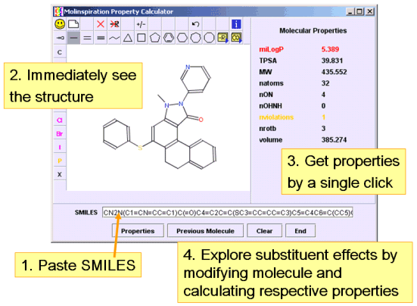This screenshot has height=306, width=417.
Task: Click the Properties button
Action: [138, 231]
